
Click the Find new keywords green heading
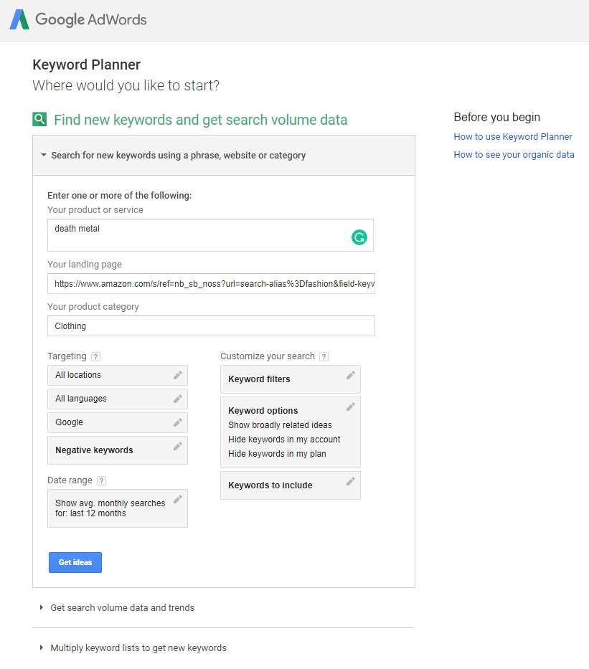click(x=201, y=120)
